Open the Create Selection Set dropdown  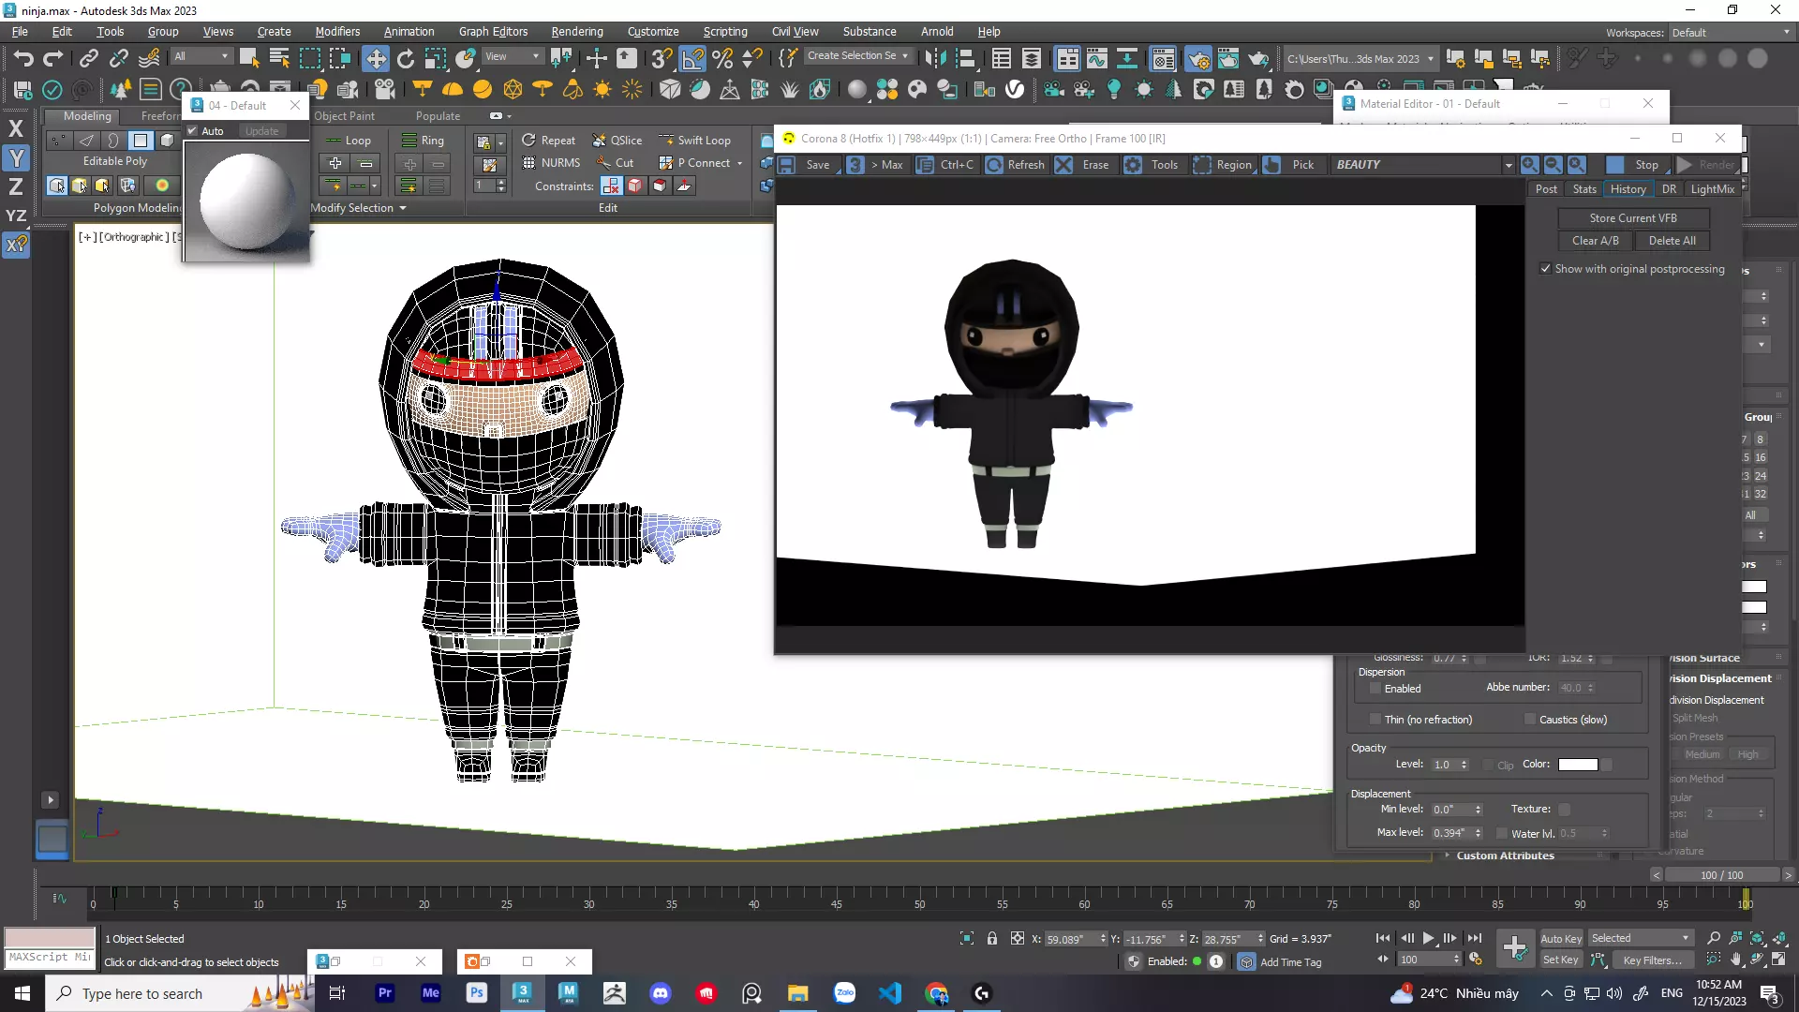pyautogui.click(x=857, y=56)
